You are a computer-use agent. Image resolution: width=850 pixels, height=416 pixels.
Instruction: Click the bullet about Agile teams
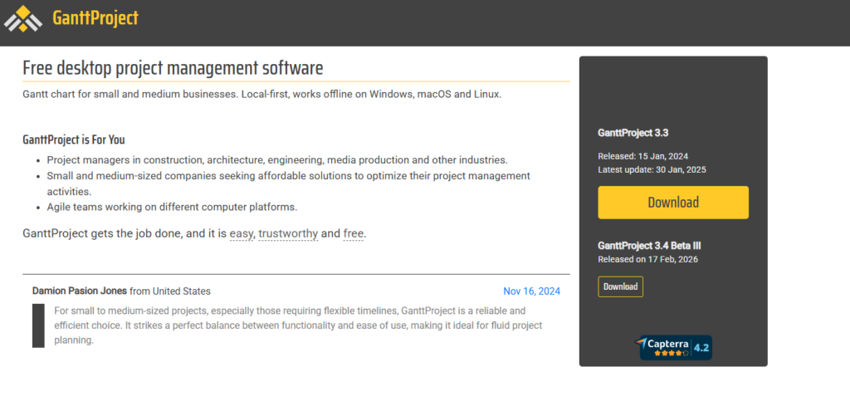tap(172, 207)
